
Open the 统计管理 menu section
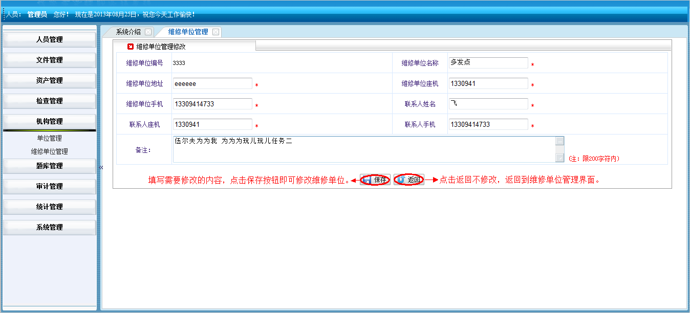(50, 207)
